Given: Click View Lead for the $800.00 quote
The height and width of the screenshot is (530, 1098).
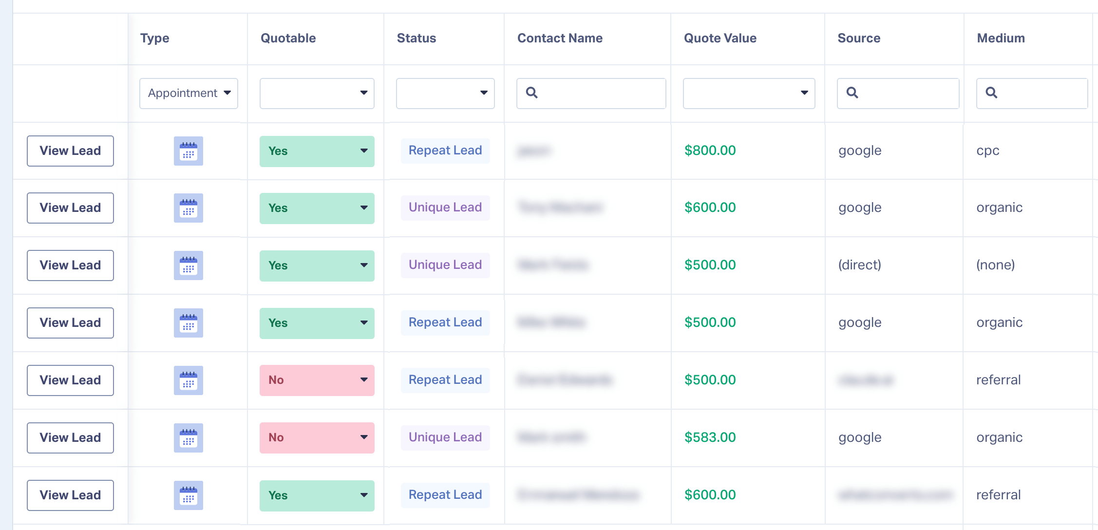Looking at the screenshot, I should [70, 151].
